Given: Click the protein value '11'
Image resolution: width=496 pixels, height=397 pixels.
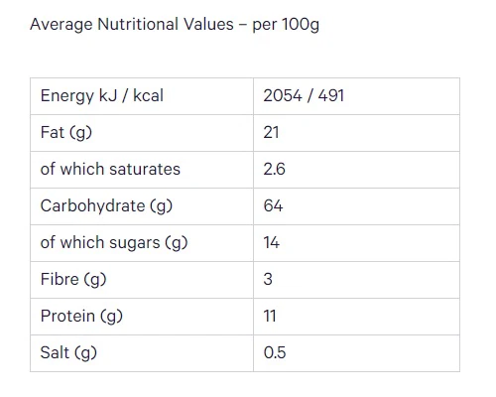Looking at the screenshot, I should click(x=270, y=316).
